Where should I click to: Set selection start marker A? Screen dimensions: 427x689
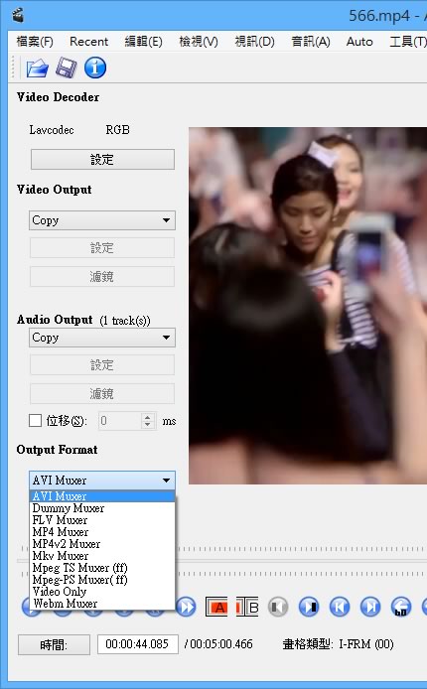coord(216,607)
